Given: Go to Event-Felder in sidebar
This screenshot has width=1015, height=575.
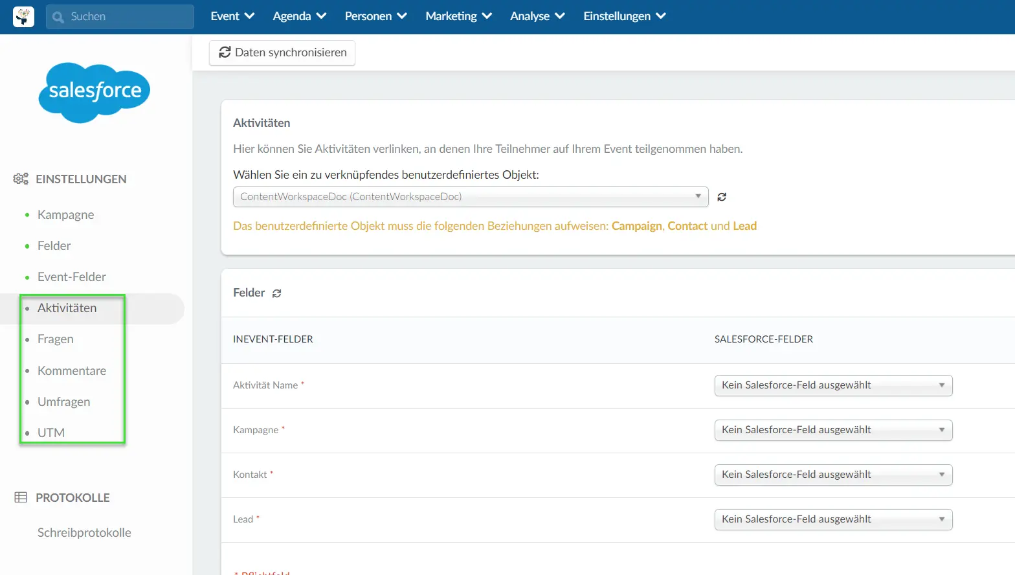Looking at the screenshot, I should tap(71, 276).
